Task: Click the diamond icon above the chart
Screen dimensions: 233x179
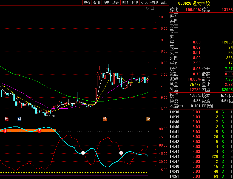Action: pos(147,8)
